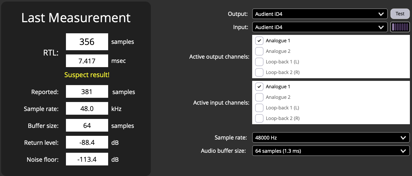The width and height of the screenshot is (412, 176).
Task: Enable Loop-back 2 (R) output channel
Action: click(x=259, y=72)
